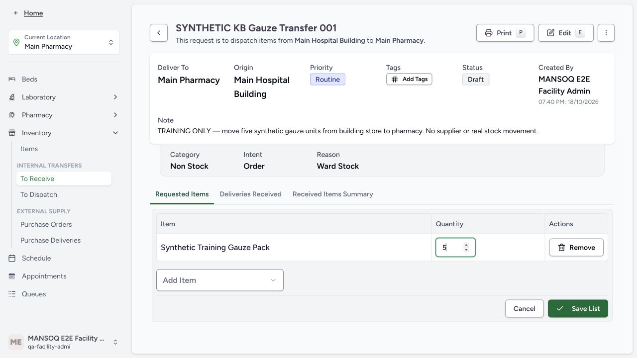Viewport: 637px width, 358px height.
Task: Click the Schedule calendar icon
Action: [x=12, y=258]
